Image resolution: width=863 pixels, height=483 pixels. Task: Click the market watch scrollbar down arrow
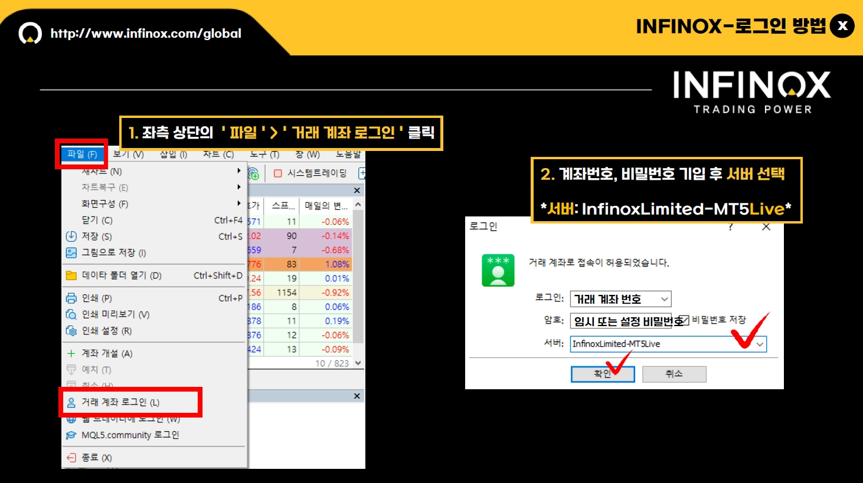(x=358, y=363)
